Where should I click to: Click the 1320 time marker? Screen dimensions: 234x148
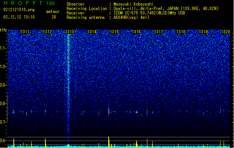click(x=225, y=32)
